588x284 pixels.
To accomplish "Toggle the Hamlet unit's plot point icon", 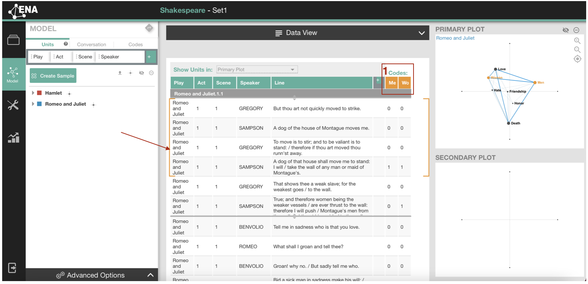I will tap(69, 94).
